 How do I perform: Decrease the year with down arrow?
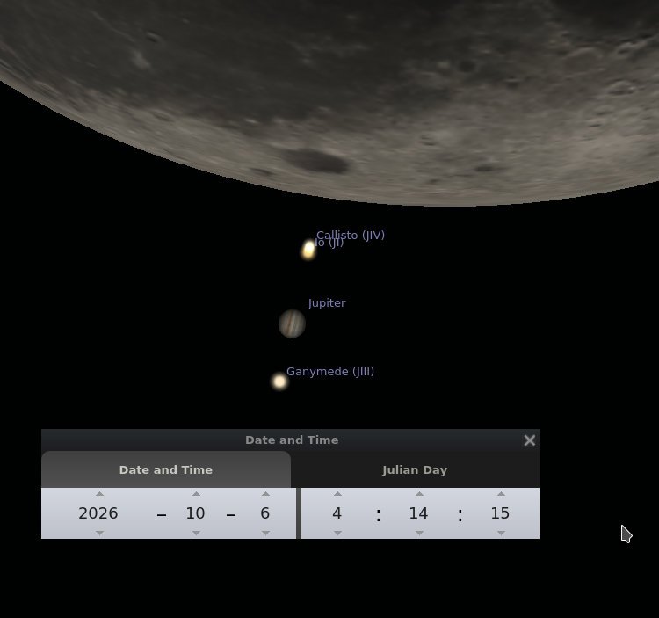point(99,533)
